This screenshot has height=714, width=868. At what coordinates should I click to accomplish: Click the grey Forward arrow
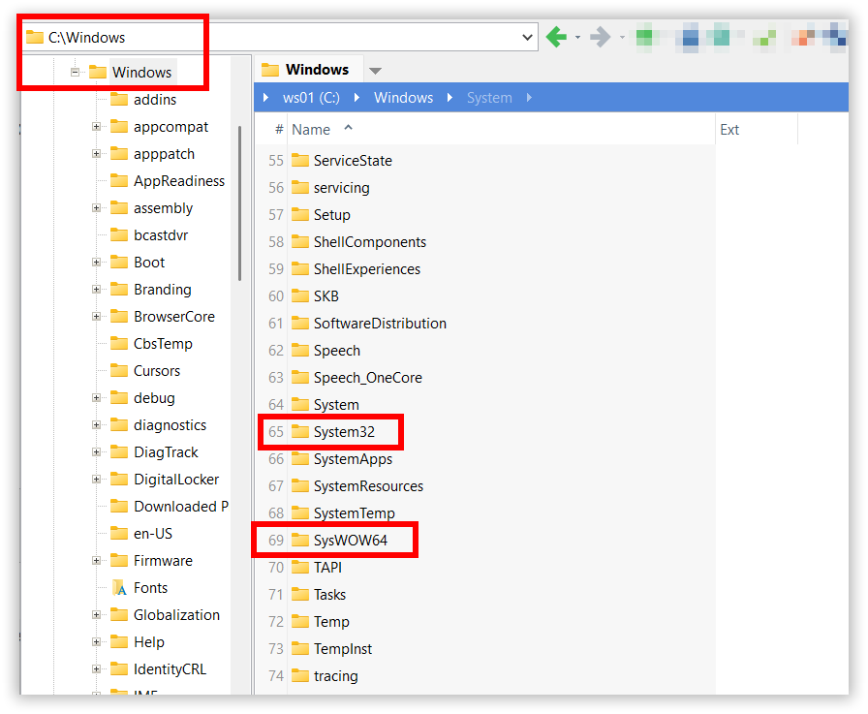[600, 37]
